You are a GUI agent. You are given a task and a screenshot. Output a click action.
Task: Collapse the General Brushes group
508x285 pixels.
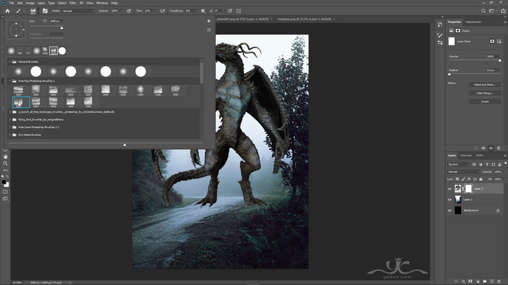[10, 61]
